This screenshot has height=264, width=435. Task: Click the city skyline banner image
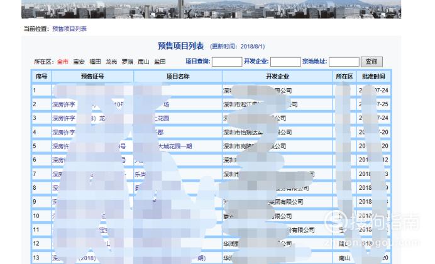coord(211,9)
